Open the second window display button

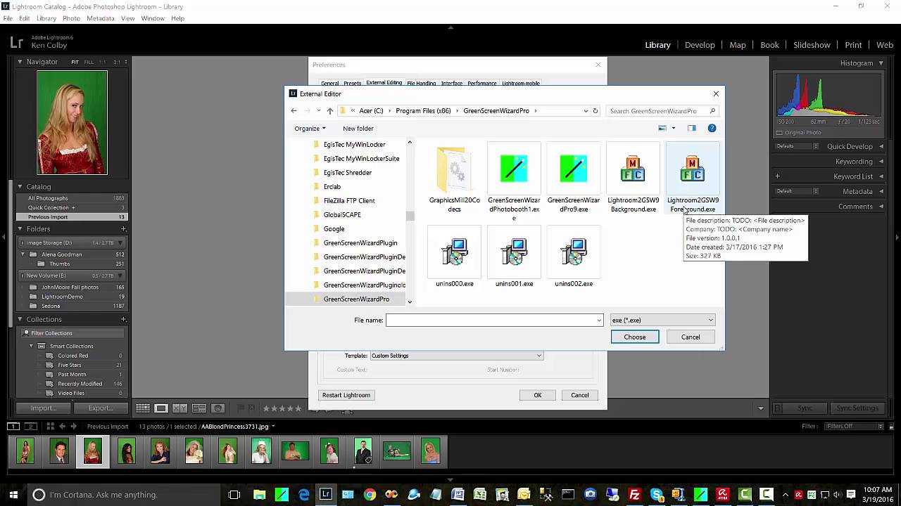(30, 426)
